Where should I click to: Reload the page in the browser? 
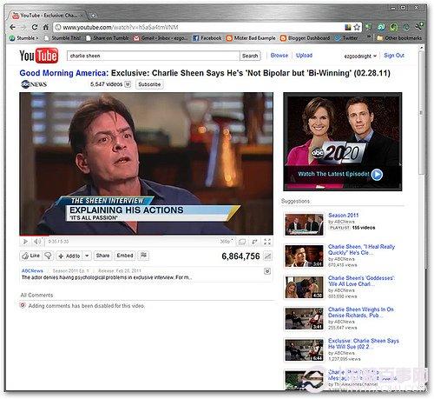coord(35,27)
